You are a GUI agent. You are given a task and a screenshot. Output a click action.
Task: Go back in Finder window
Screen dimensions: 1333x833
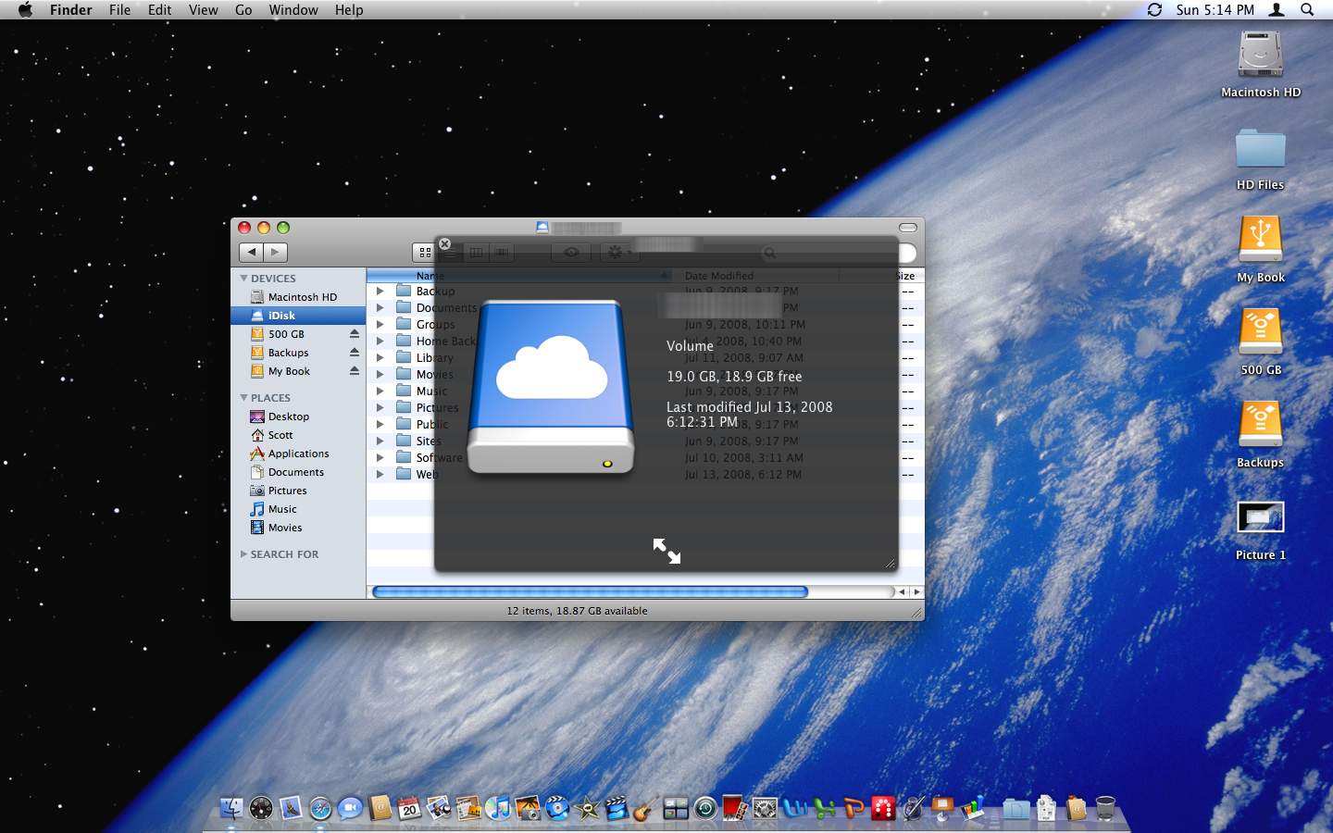[x=251, y=252]
